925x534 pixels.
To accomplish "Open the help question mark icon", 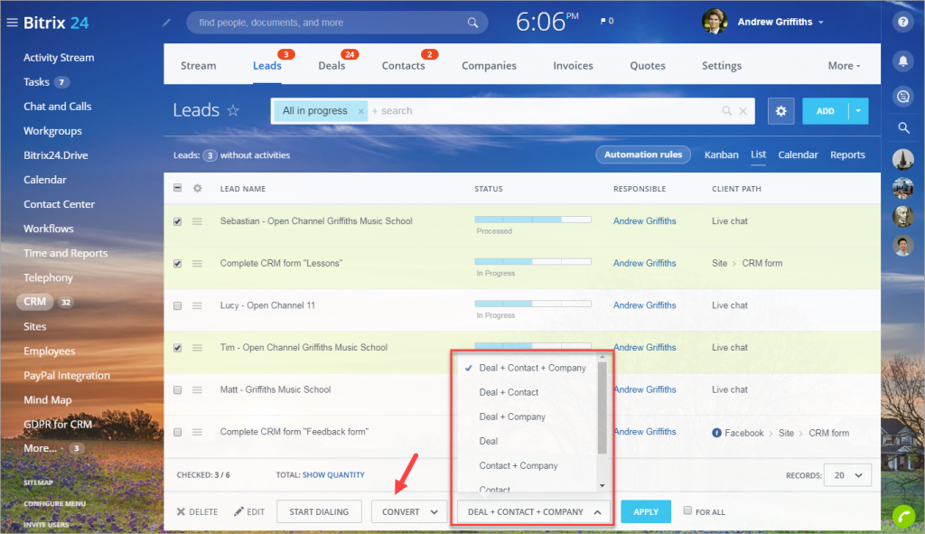I will click(902, 23).
